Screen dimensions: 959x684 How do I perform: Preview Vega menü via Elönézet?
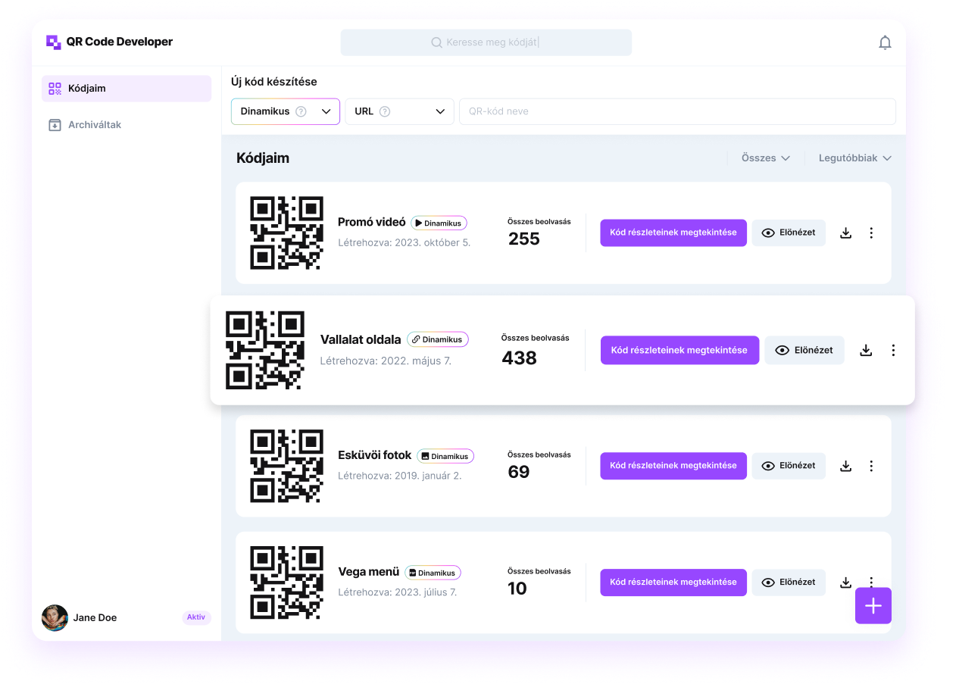[x=789, y=582]
